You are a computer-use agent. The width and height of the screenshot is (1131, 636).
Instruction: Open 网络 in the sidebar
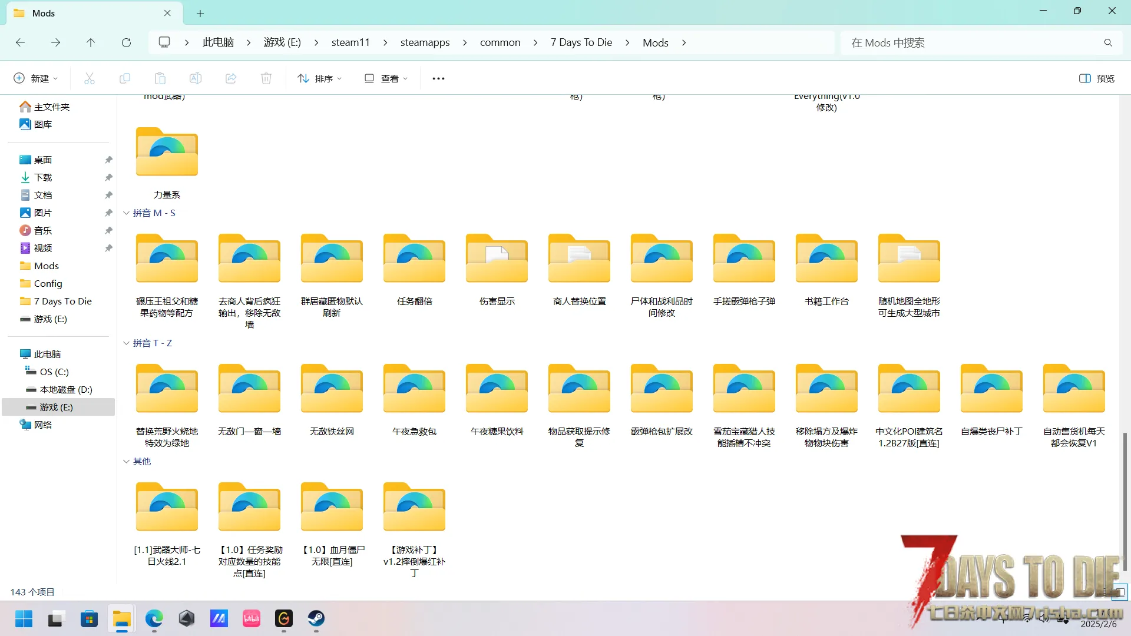coord(36,425)
